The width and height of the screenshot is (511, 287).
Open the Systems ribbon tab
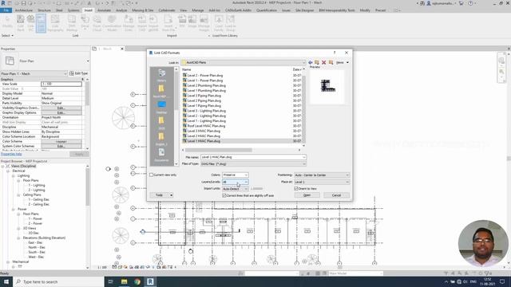73,10
